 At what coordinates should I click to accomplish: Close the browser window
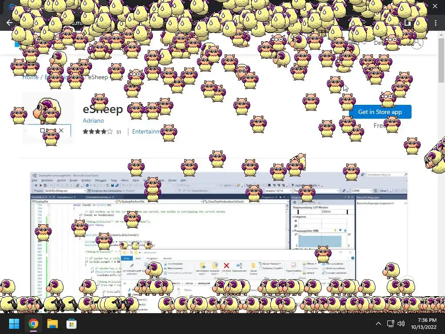tap(435, 6)
